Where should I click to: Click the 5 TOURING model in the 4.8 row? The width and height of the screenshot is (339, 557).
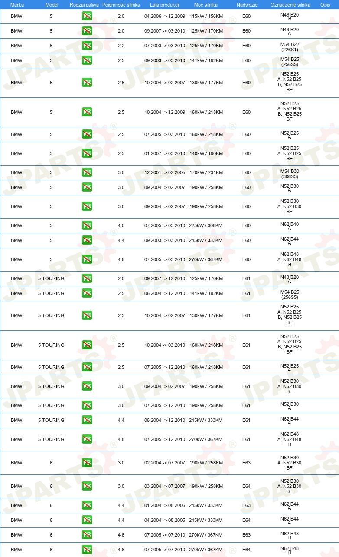[51, 439]
